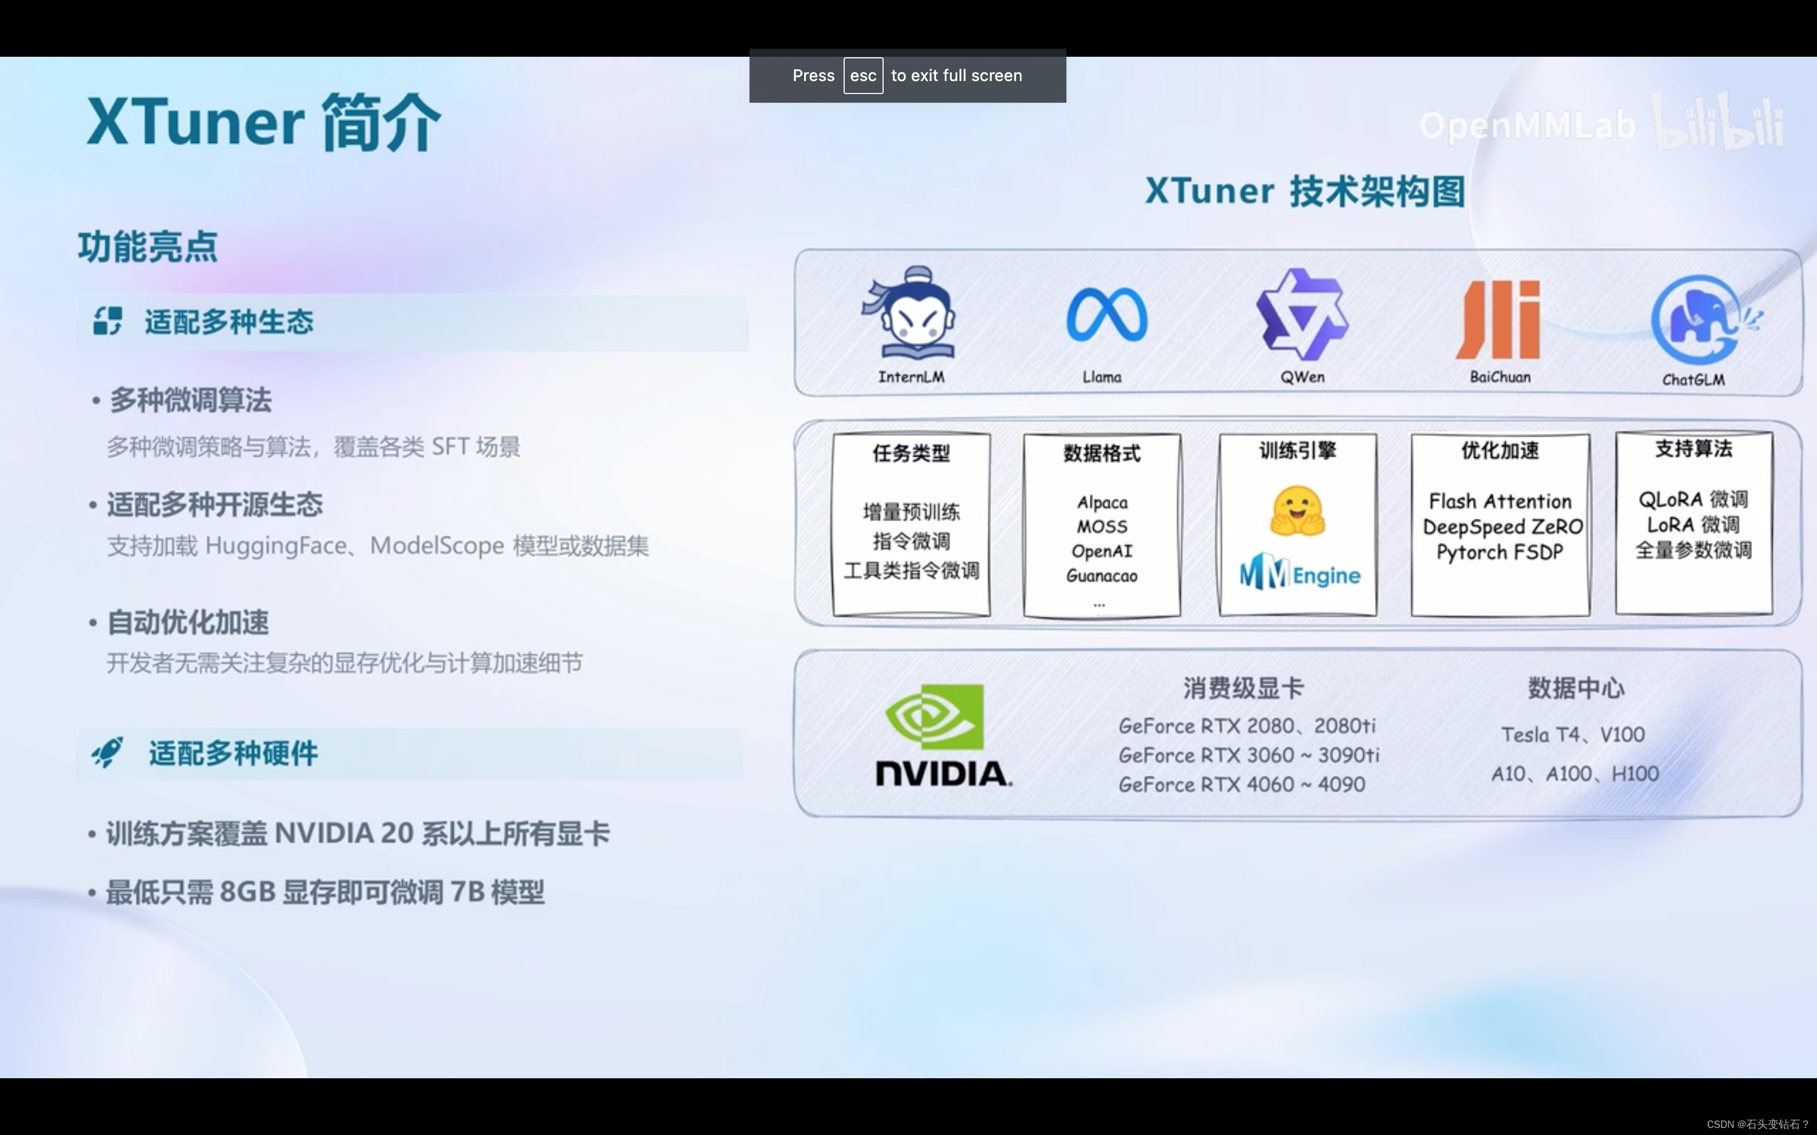Click the 适配多种硬件 section banner
Image resolution: width=1817 pixels, height=1135 pixels.
pyautogui.click(x=409, y=753)
